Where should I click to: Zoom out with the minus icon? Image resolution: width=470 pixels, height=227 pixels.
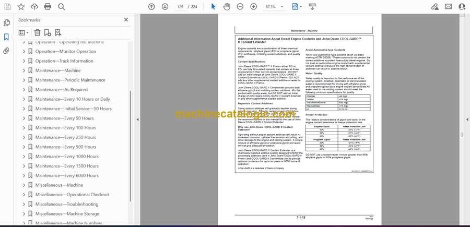[x=240, y=7]
